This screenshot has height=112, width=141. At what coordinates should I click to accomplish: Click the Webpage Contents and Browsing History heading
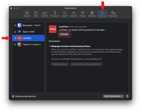70,46
